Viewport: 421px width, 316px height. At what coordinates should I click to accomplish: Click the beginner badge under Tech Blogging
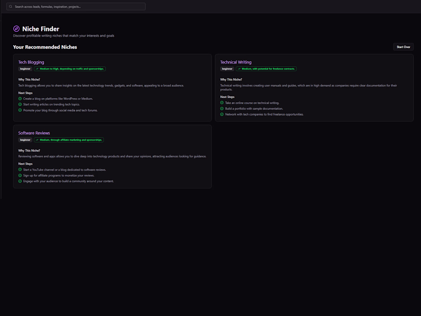click(25, 69)
